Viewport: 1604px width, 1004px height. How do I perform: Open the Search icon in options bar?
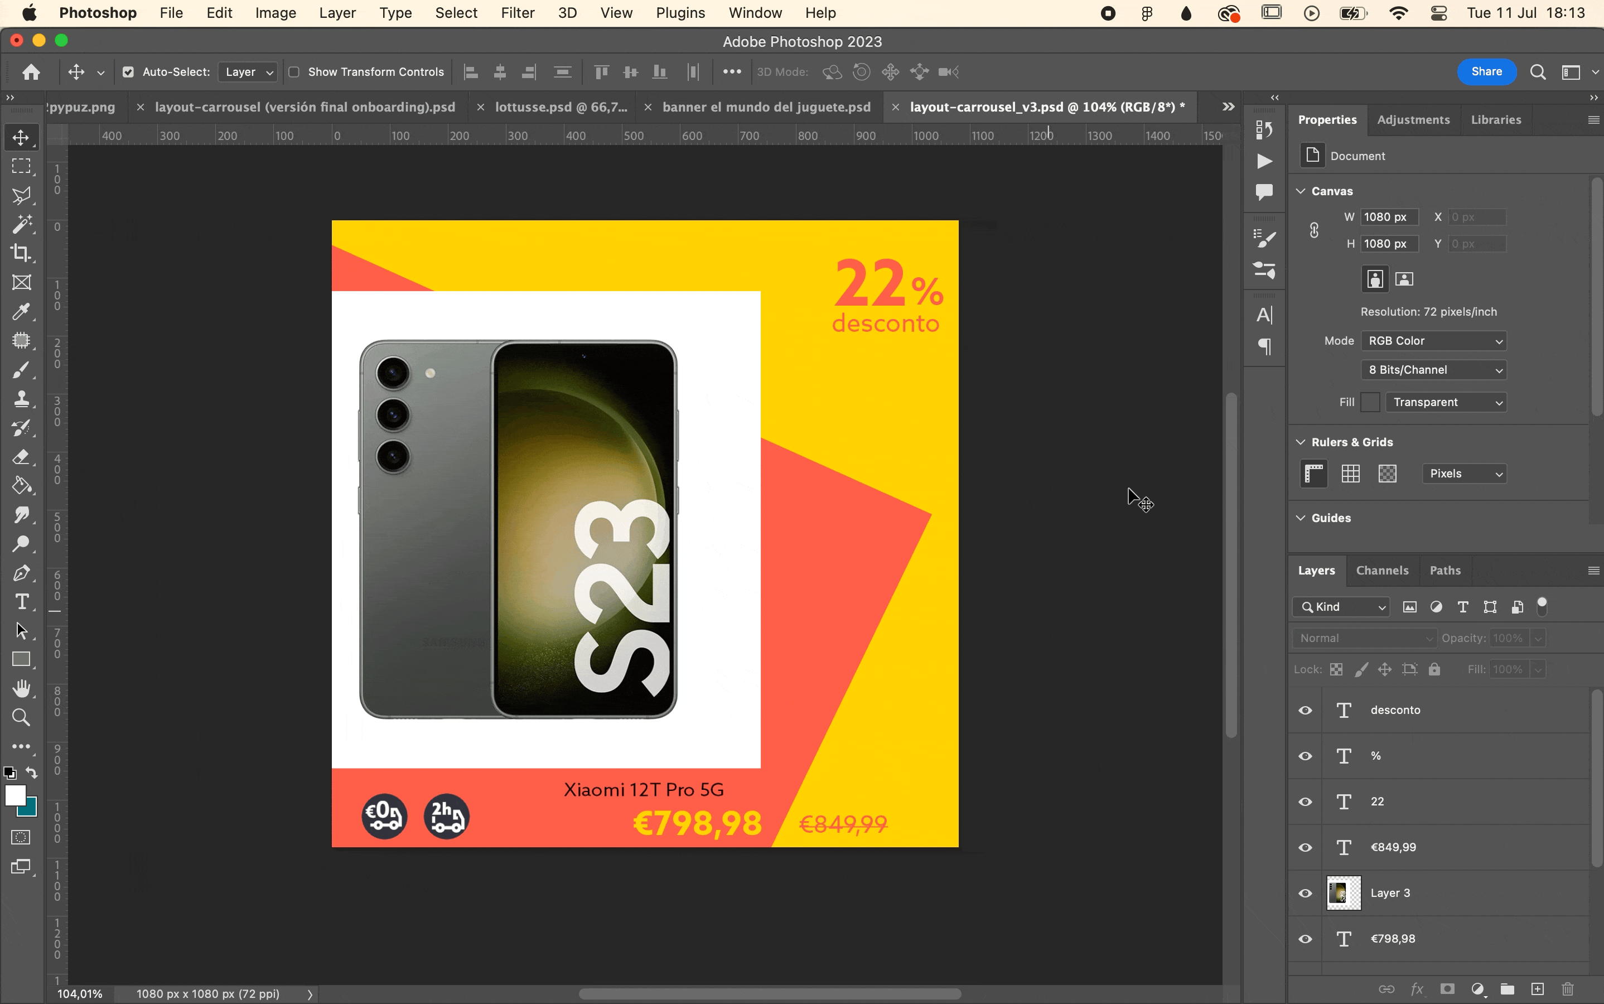click(x=1538, y=72)
